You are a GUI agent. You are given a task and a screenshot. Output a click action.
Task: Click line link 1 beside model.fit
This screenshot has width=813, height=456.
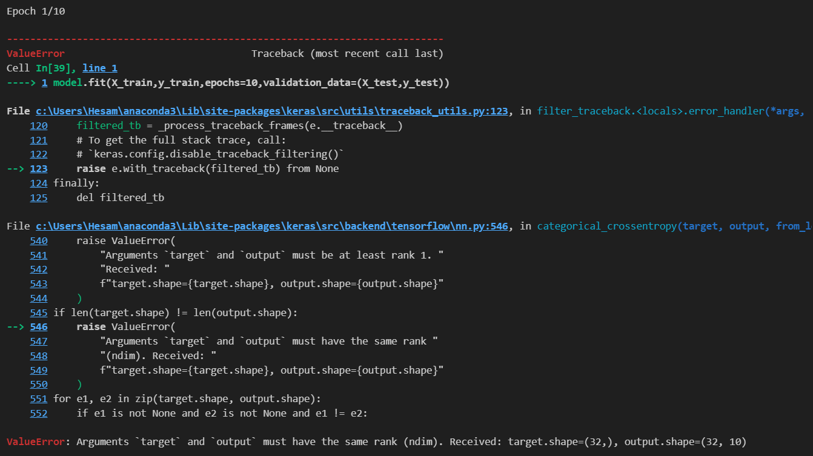tap(44, 82)
